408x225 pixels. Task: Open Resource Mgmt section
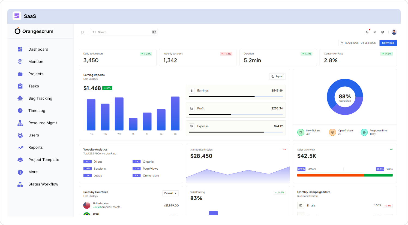coord(43,123)
